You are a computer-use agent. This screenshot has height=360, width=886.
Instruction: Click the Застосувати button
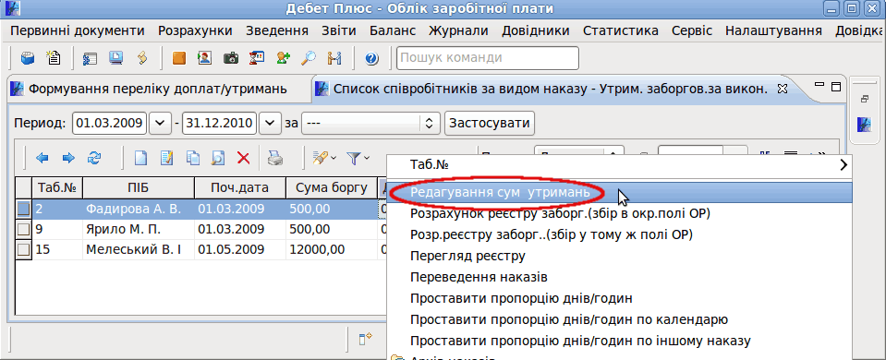click(490, 123)
